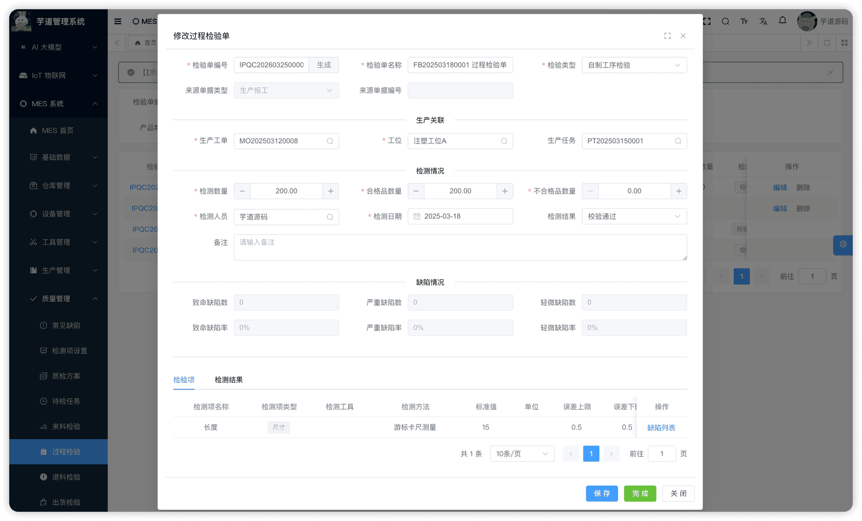Open the font size icon in top bar
This screenshot has width=862, height=521.
click(744, 21)
